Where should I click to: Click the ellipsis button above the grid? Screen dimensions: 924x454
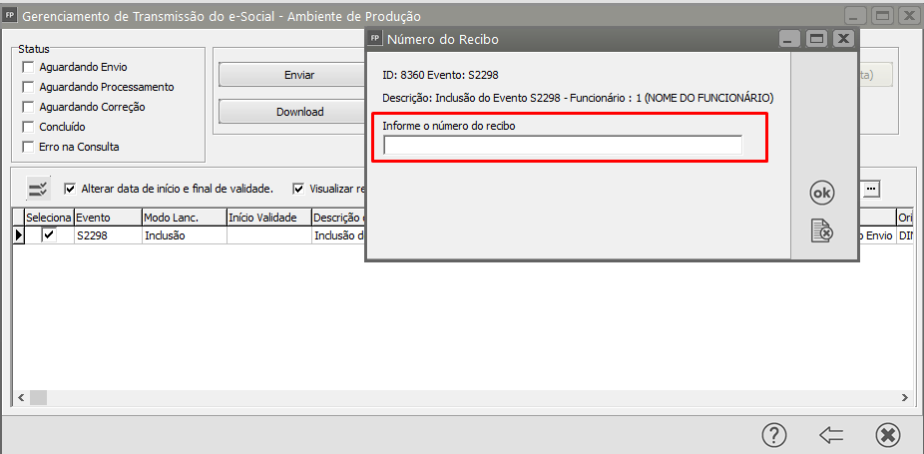[x=872, y=189]
